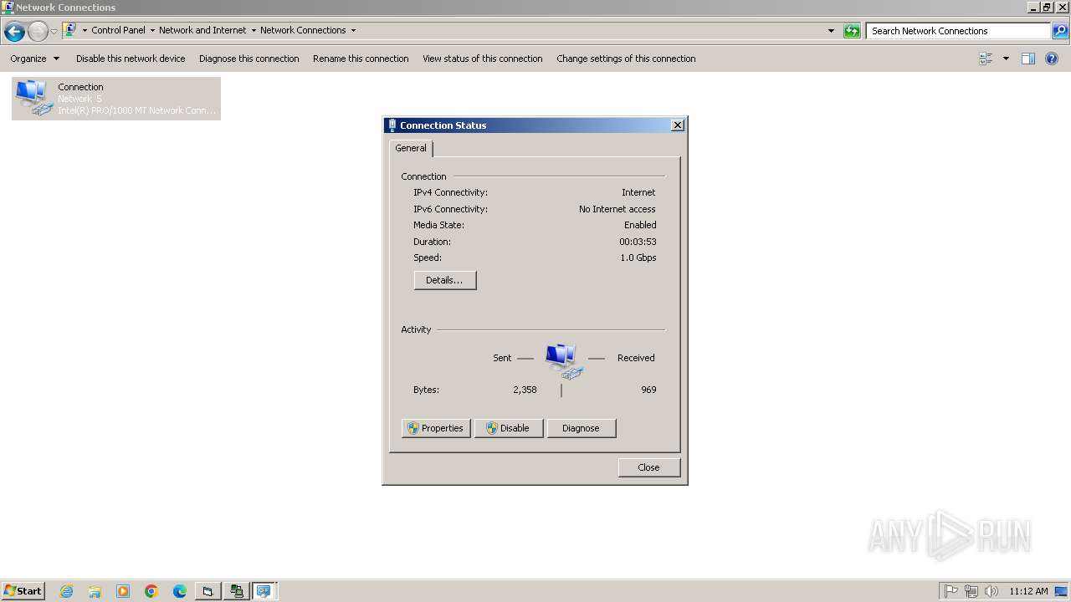Focus the Search Network Connections box
Screen dimensions: 1071x602
pos(958,31)
